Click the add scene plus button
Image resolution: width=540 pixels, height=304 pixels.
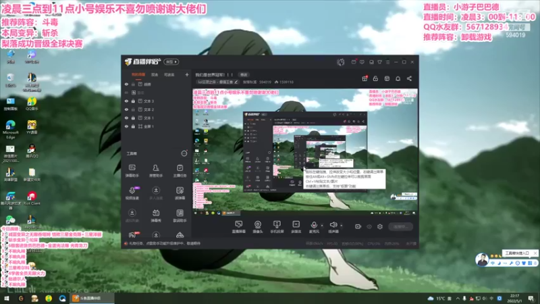(x=187, y=74)
